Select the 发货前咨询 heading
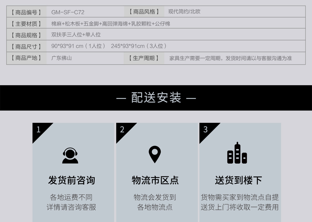 [71, 180]
